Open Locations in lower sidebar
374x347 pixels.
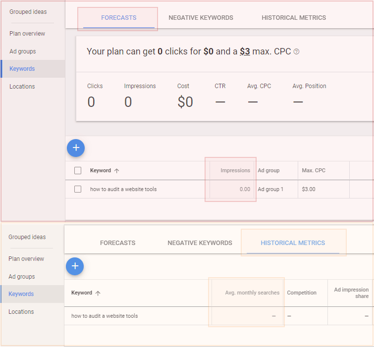(21, 312)
